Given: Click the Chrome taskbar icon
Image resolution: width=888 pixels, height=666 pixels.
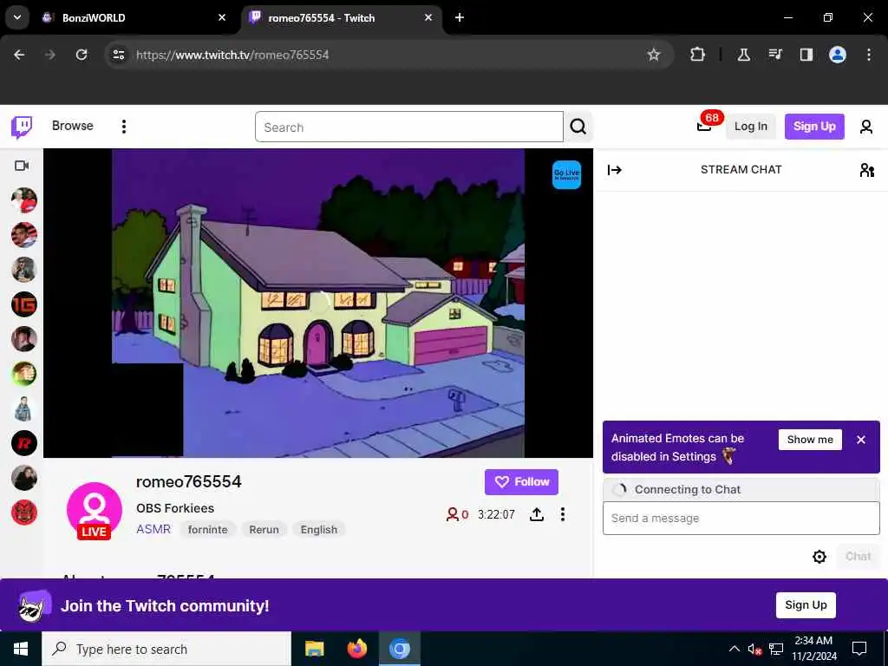Looking at the screenshot, I should pyautogui.click(x=399, y=649).
